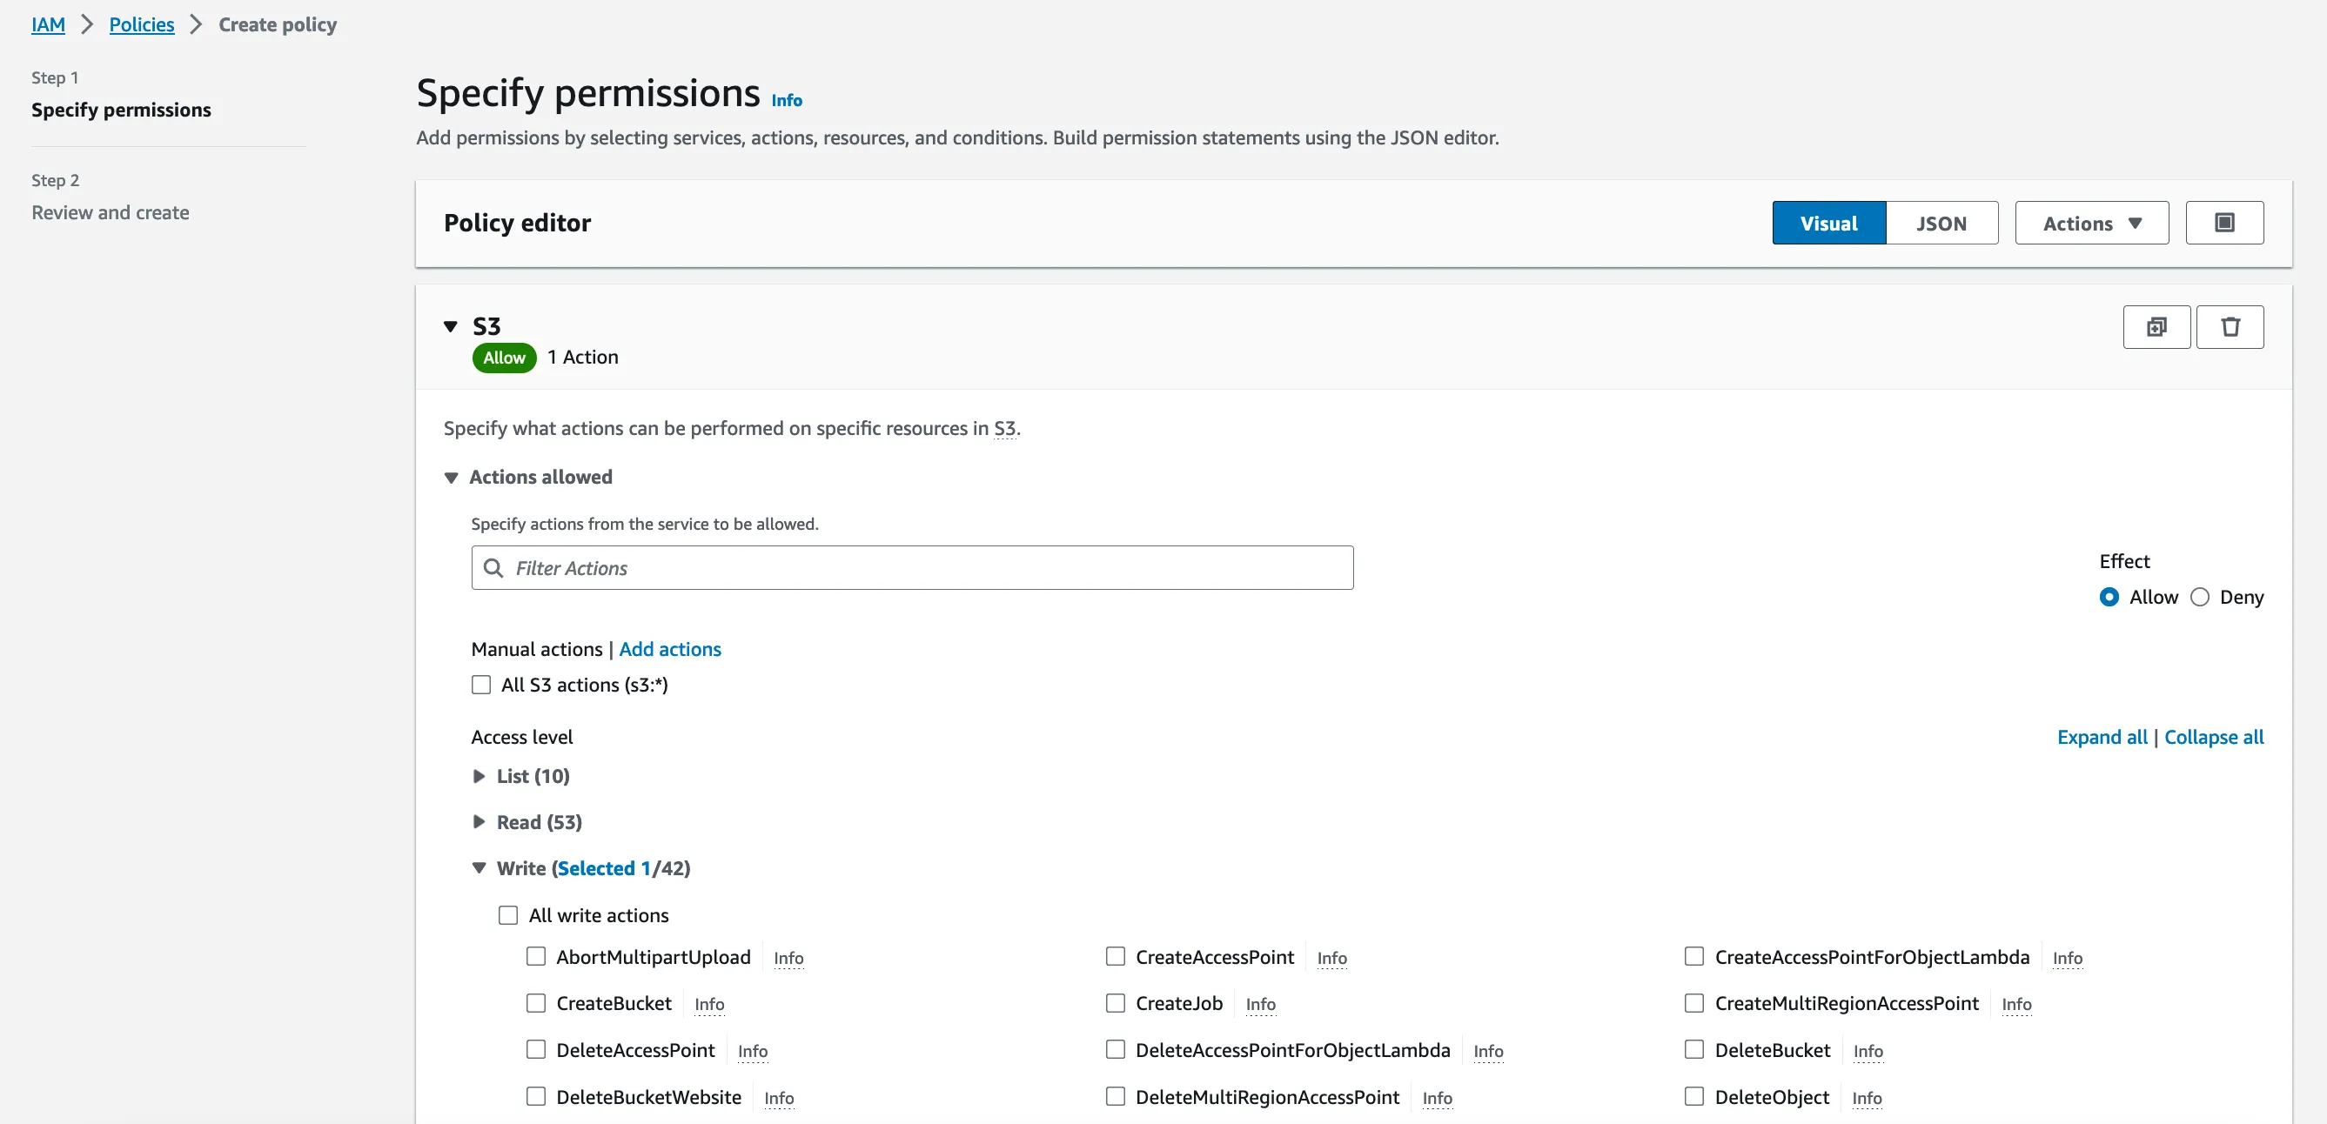Delete the S3 permission statement
2327x1124 pixels.
click(x=2230, y=327)
